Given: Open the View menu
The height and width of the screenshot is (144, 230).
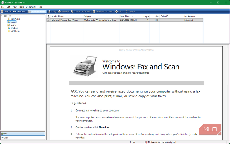Looking at the screenshot, I should (14, 7).
